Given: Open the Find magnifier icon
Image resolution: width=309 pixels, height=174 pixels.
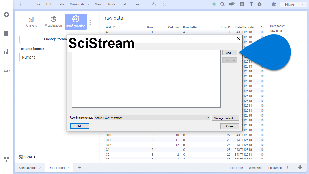Looking at the screenshot, I should (x=222, y=4).
